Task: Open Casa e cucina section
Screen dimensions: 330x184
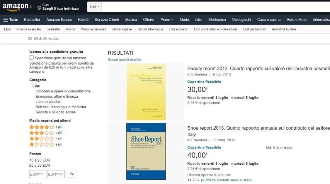Action: pos(269,20)
